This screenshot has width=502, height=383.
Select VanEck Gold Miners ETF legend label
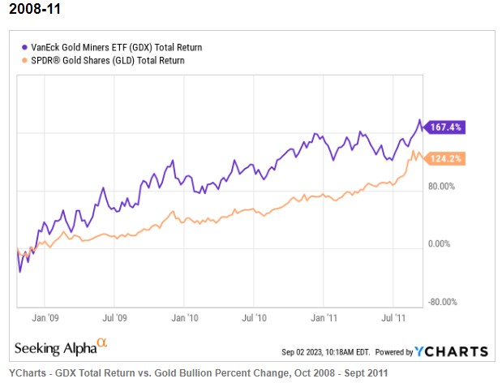(117, 47)
